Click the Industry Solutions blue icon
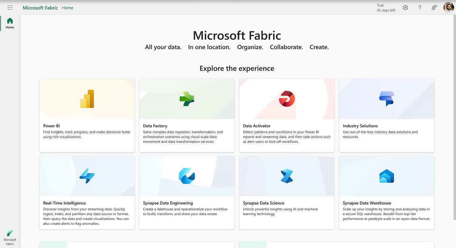The height and width of the screenshot is (248, 456). (387, 99)
